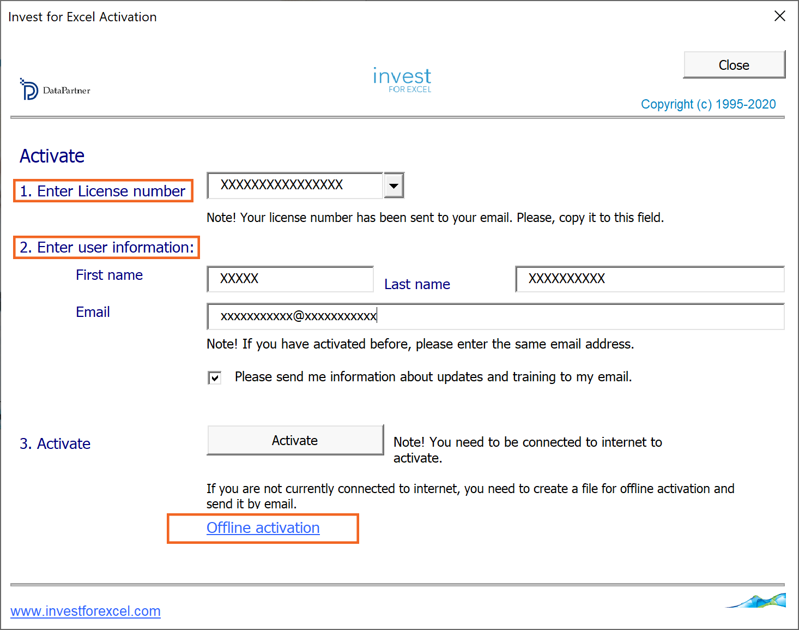Click the '2. Enter user information:' label
The height and width of the screenshot is (630, 799).
[107, 248]
